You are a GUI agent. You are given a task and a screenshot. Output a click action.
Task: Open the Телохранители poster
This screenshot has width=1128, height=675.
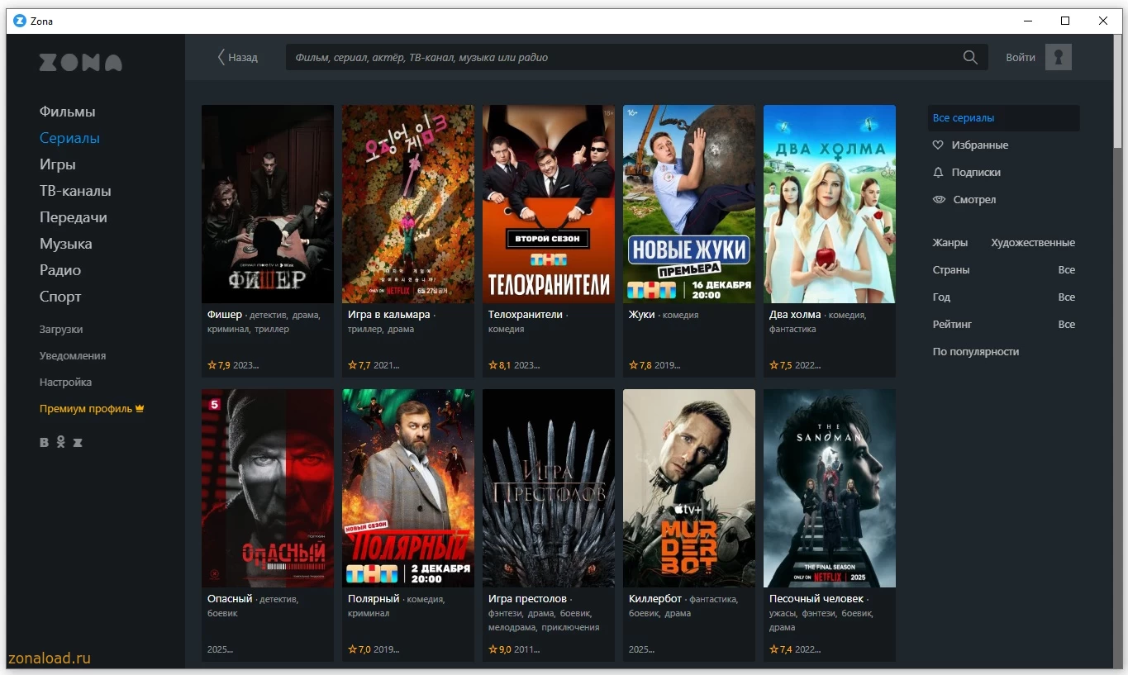point(549,204)
